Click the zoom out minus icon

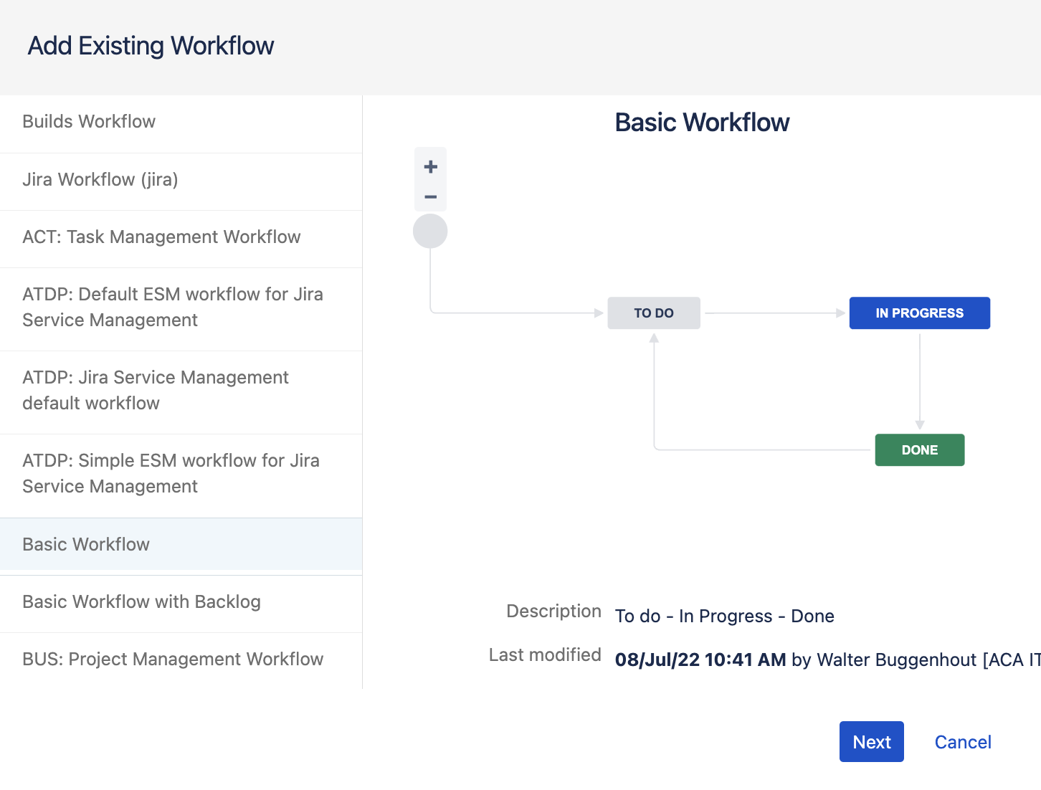(430, 196)
